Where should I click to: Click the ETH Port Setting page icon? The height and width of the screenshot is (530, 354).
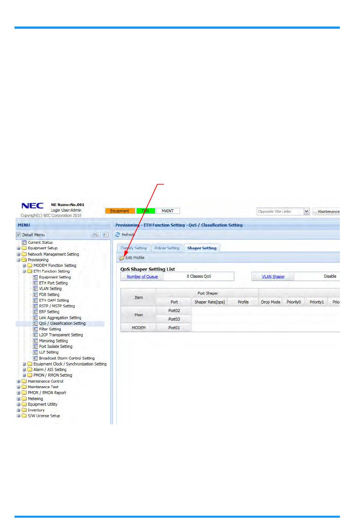click(35, 283)
